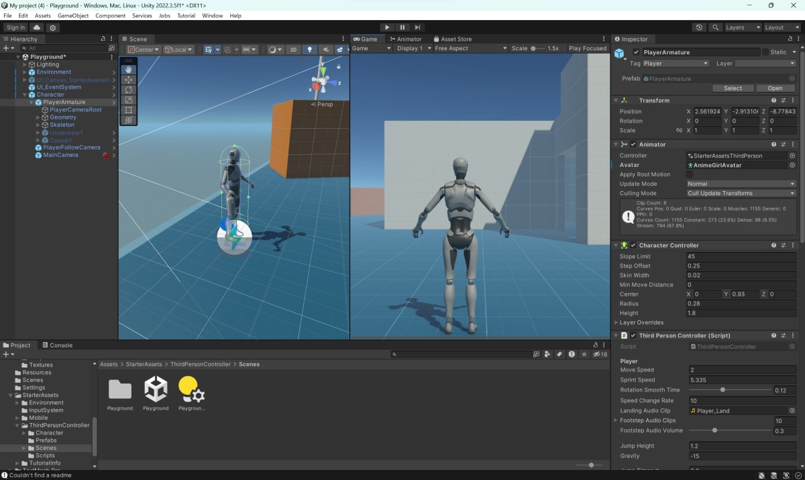Select the Move tool in the Scene overlay
The width and height of the screenshot is (805, 480).
tap(129, 80)
